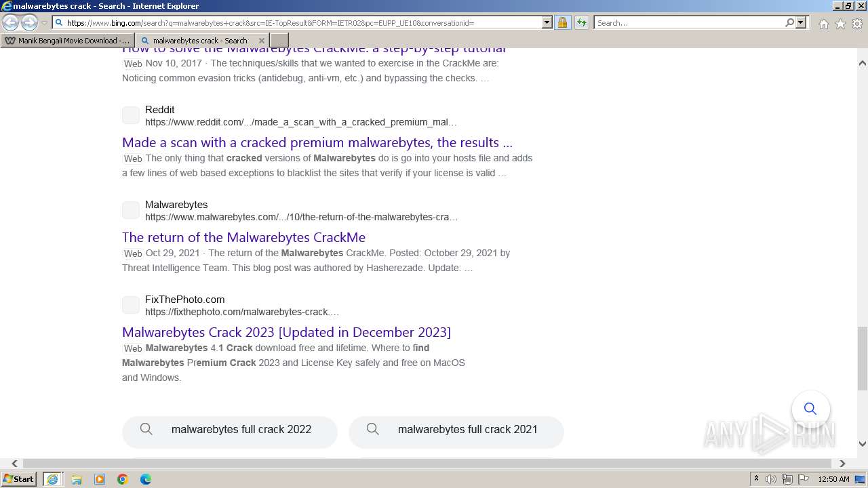Click the 'Oct 29, 2021' snippet text
Image resolution: width=868 pixels, height=488 pixels.
tap(173, 253)
